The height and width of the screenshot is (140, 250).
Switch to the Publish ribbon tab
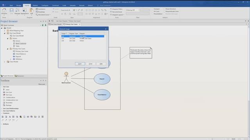(35, 5)
